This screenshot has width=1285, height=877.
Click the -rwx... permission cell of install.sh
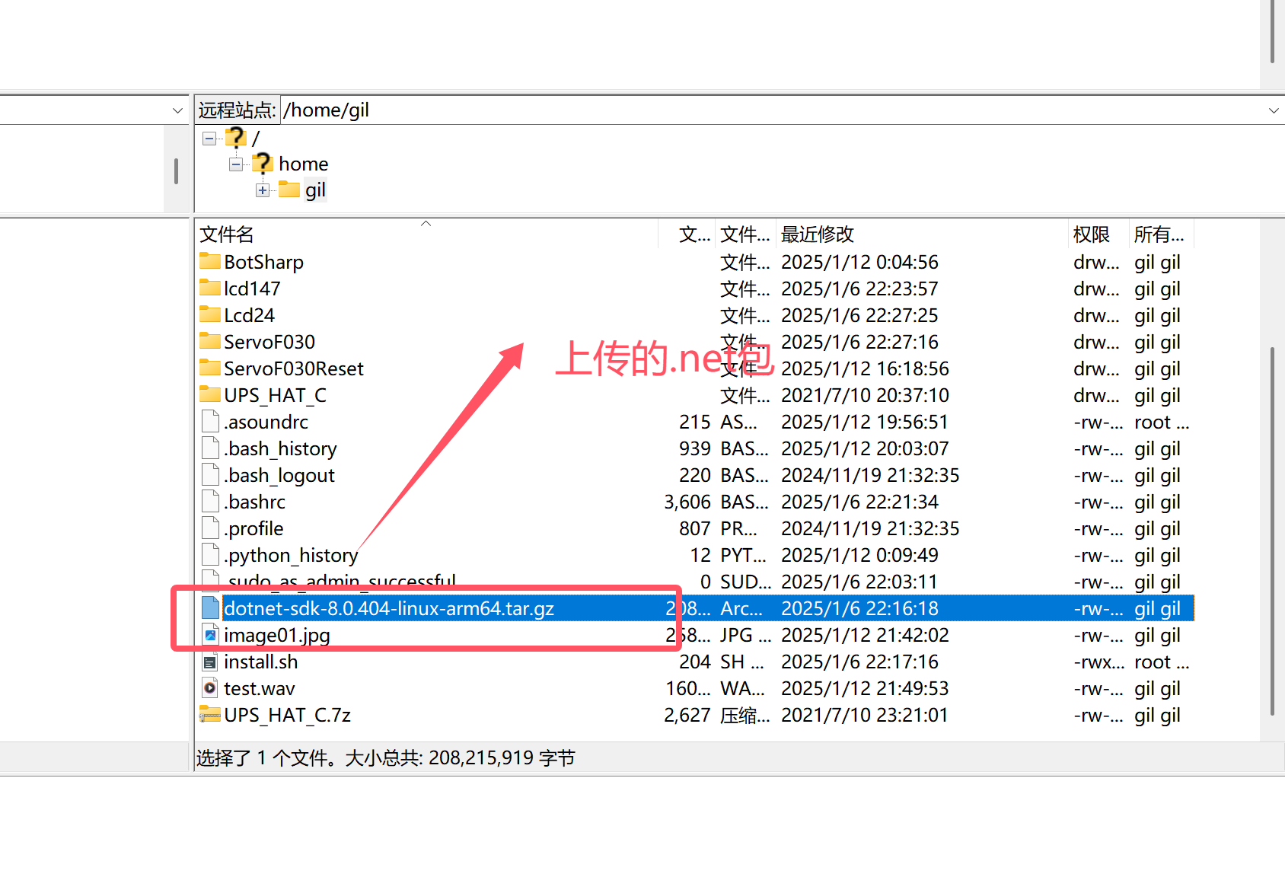coord(1098,662)
